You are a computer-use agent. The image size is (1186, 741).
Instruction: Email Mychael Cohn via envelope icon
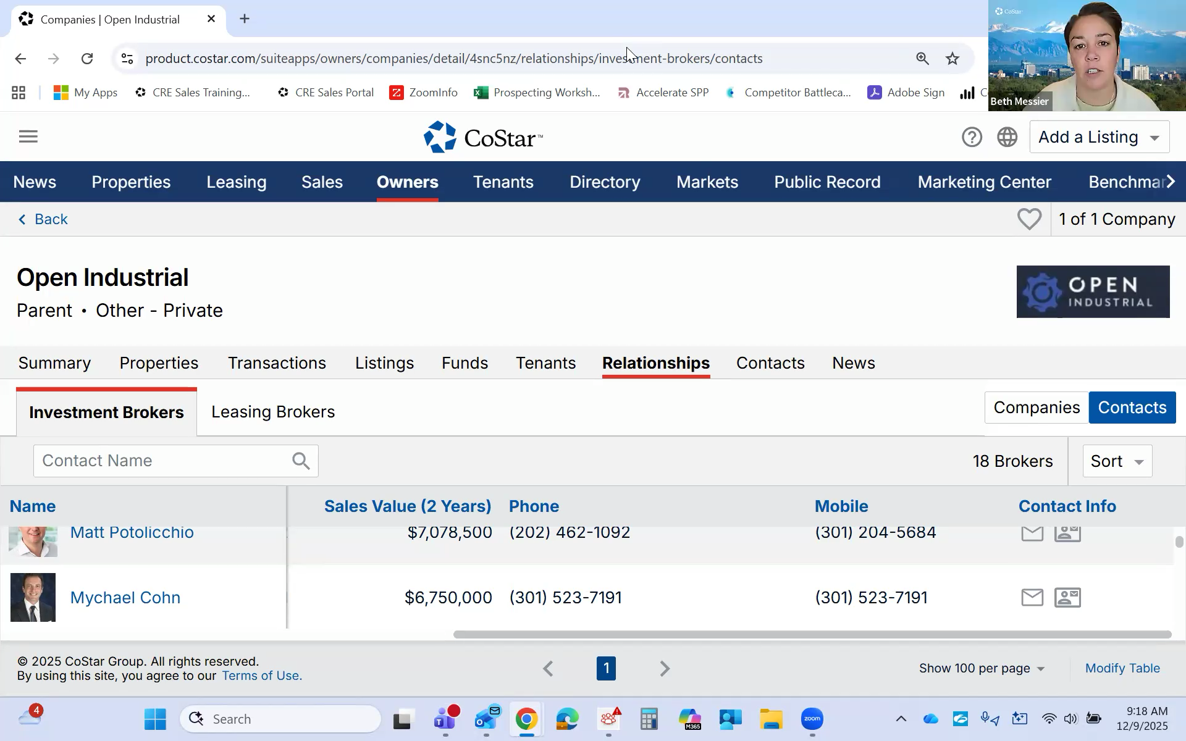1032,597
